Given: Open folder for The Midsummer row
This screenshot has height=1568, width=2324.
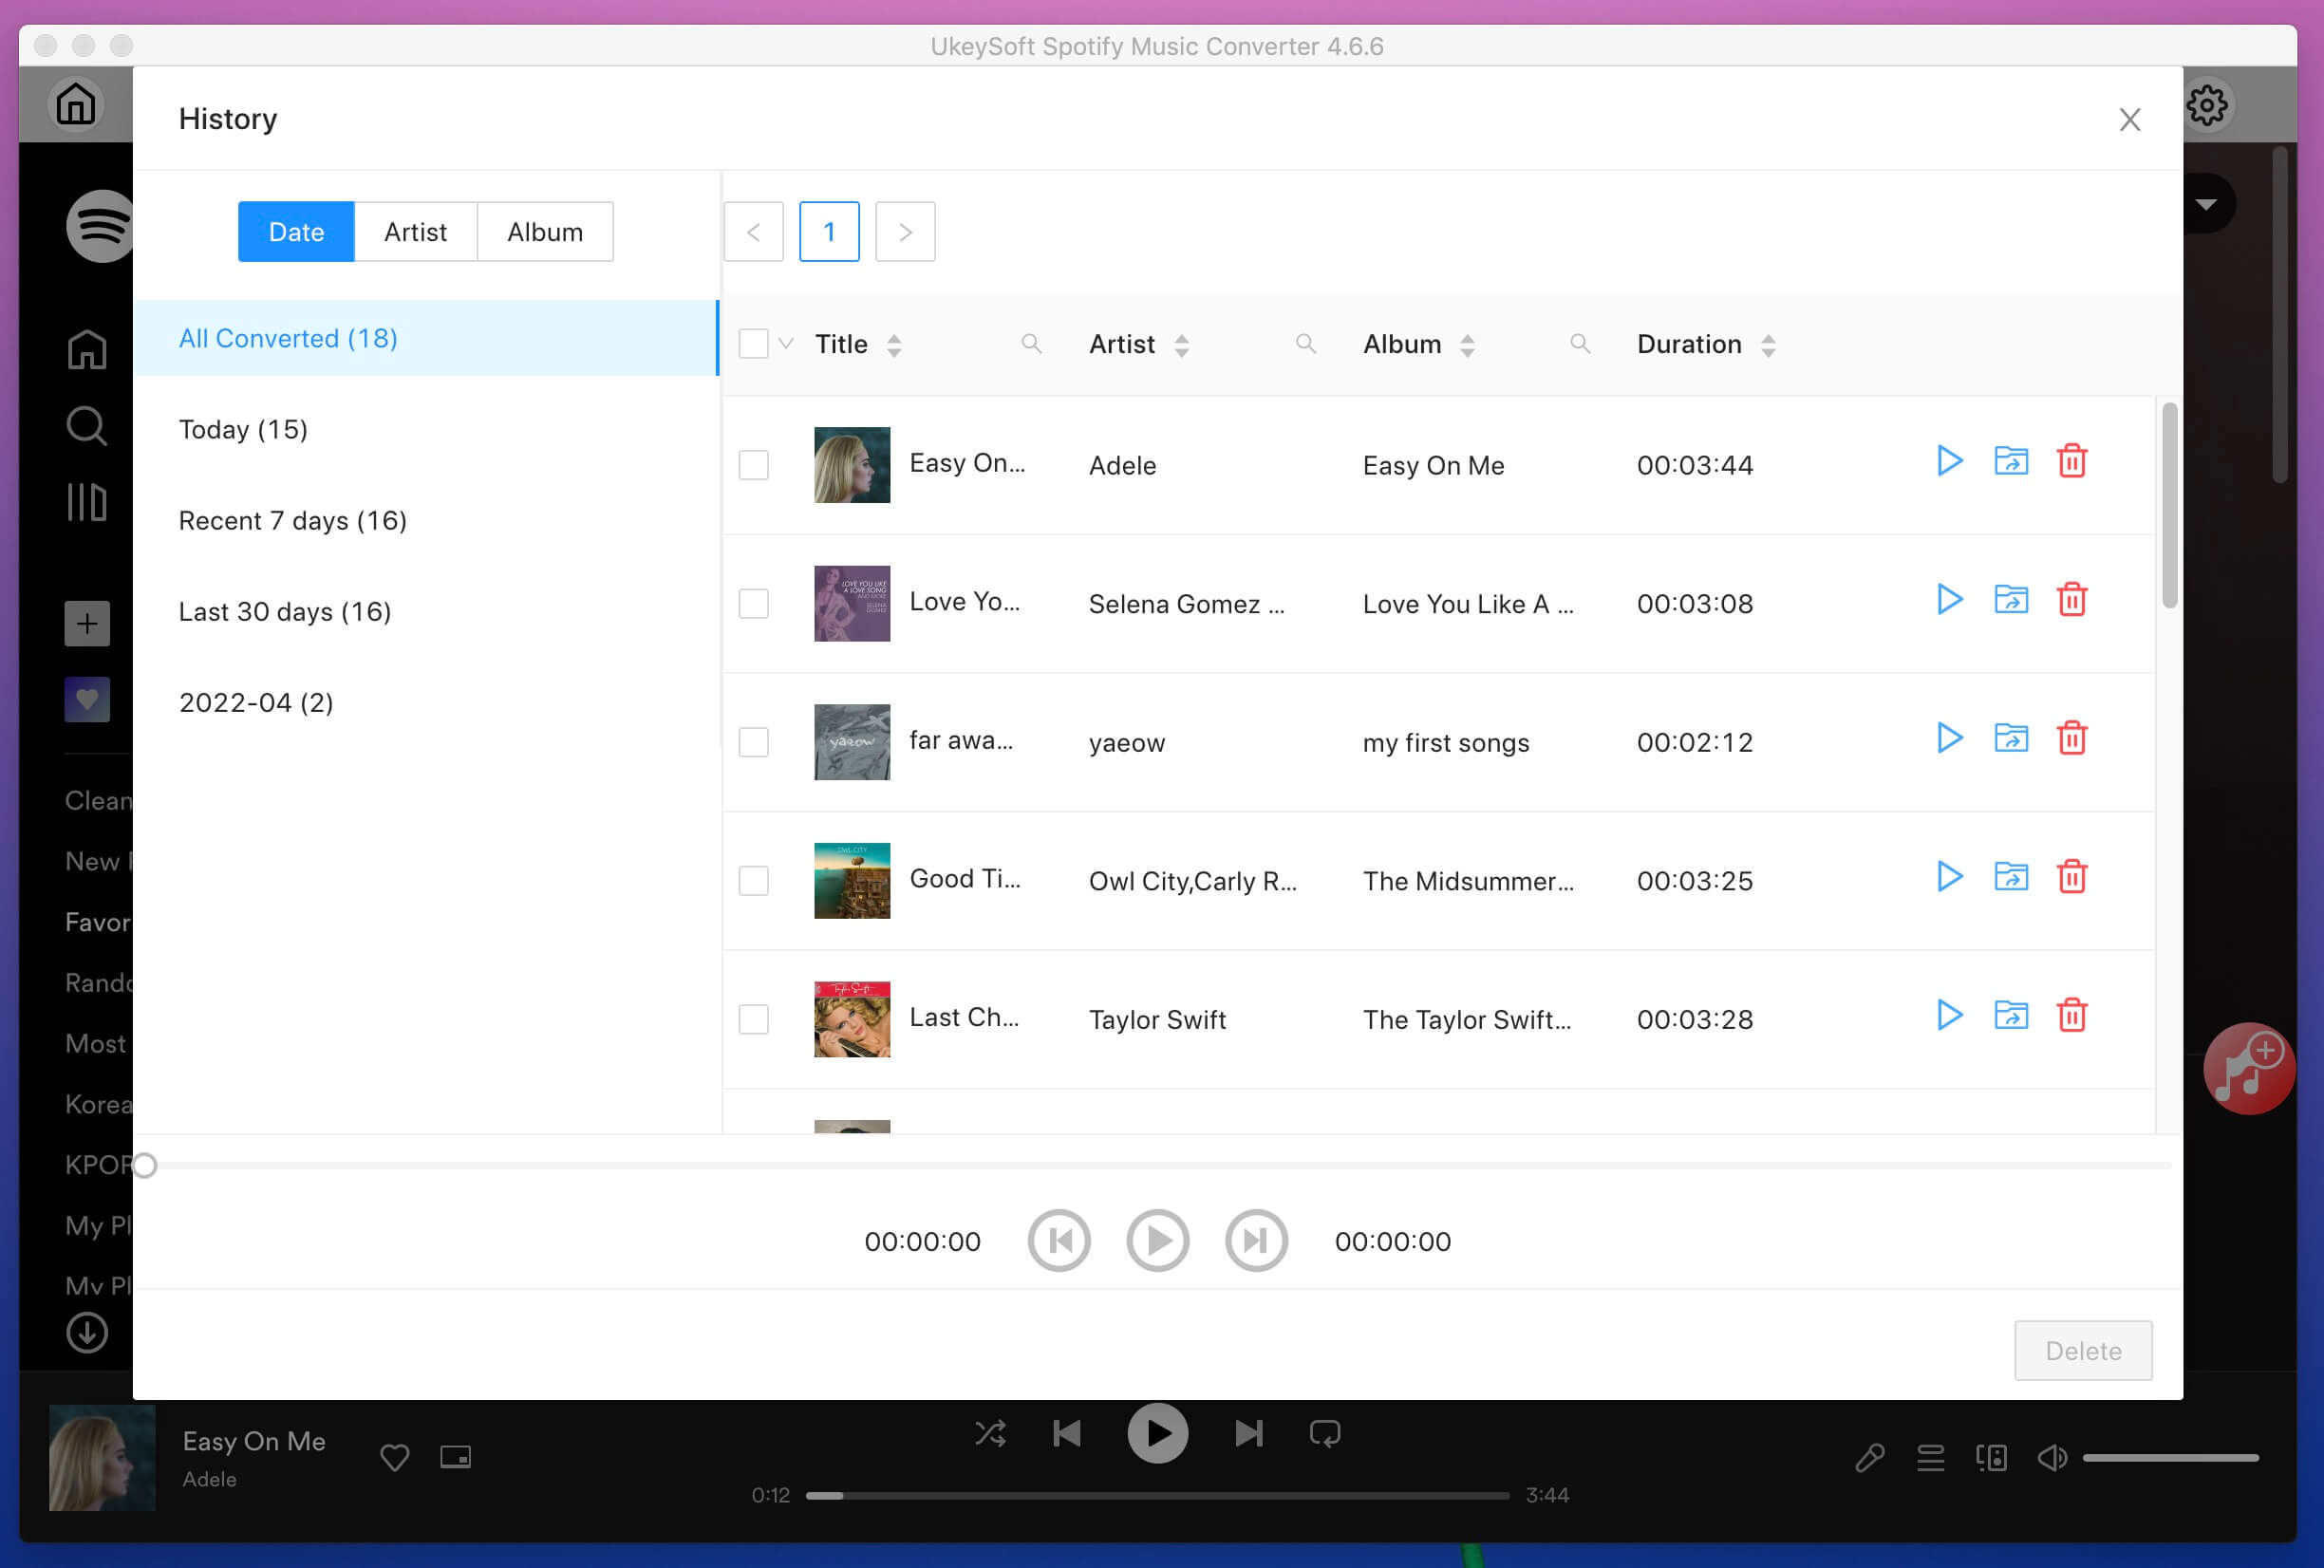Looking at the screenshot, I should tap(2011, 877).
